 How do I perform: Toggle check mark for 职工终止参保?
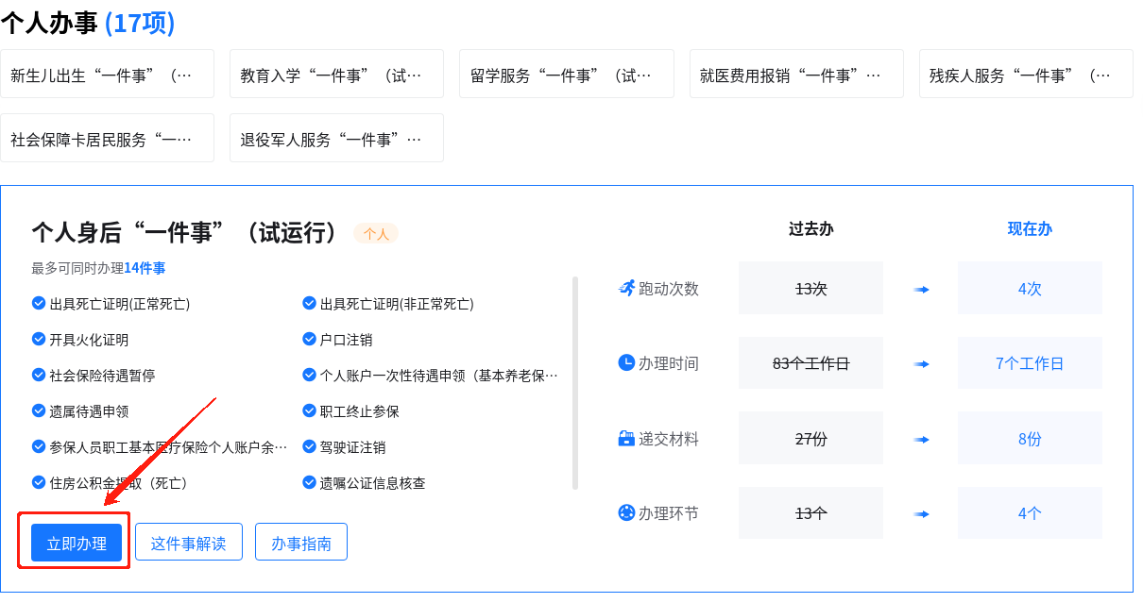[x=309, y=410]
